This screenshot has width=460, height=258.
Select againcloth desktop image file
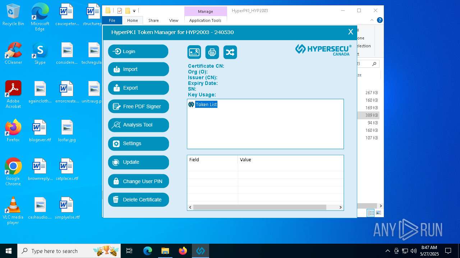[40, 92]
